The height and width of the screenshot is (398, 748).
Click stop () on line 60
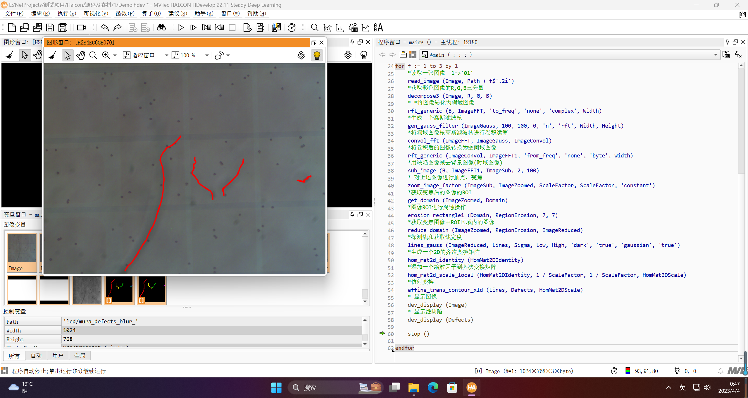(x=418, y=334)
